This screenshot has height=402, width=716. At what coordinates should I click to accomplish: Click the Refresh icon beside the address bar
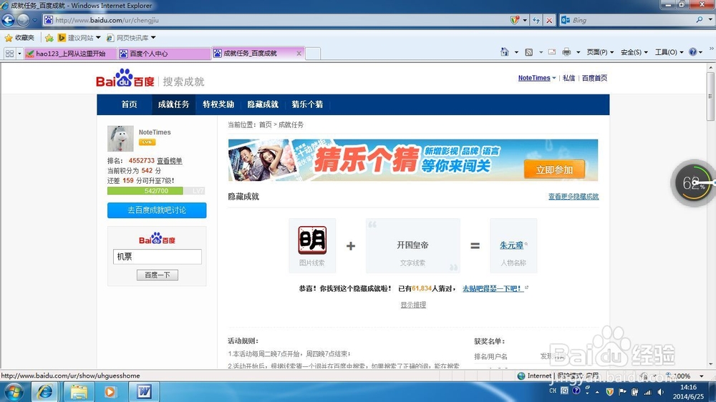tap(536, 20)
